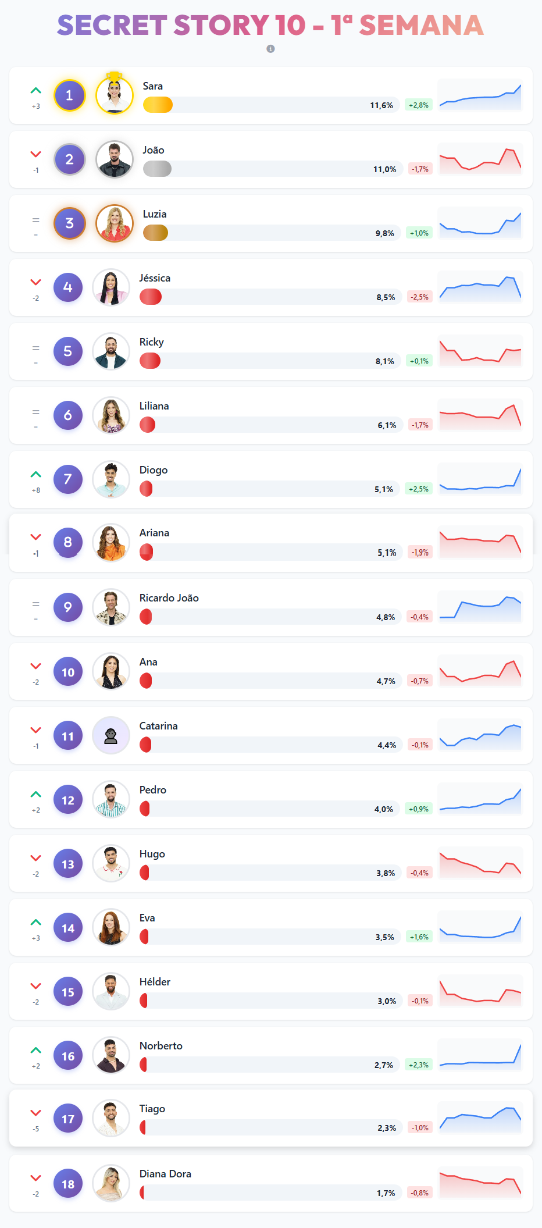
Task: Click Ariana's -1,9% change badge
Action: (420, 552)
